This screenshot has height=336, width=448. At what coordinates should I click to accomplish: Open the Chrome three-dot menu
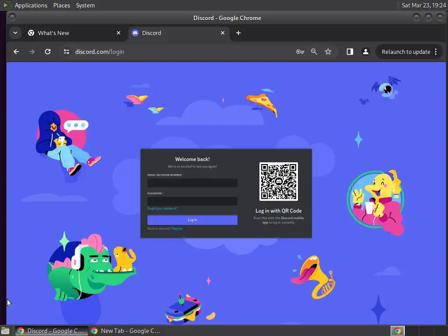click(x=436, y=52)
